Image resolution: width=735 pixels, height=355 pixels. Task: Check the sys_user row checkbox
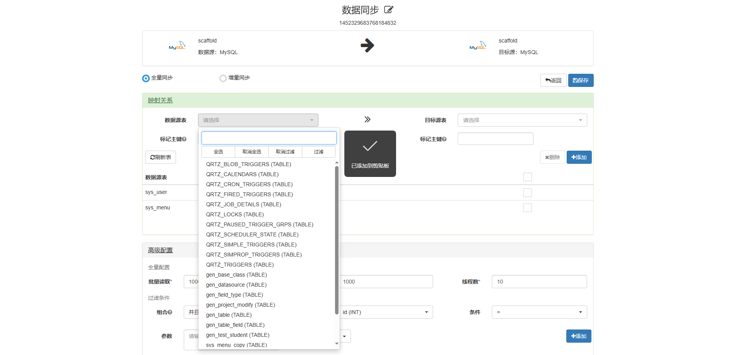point(528,192)
